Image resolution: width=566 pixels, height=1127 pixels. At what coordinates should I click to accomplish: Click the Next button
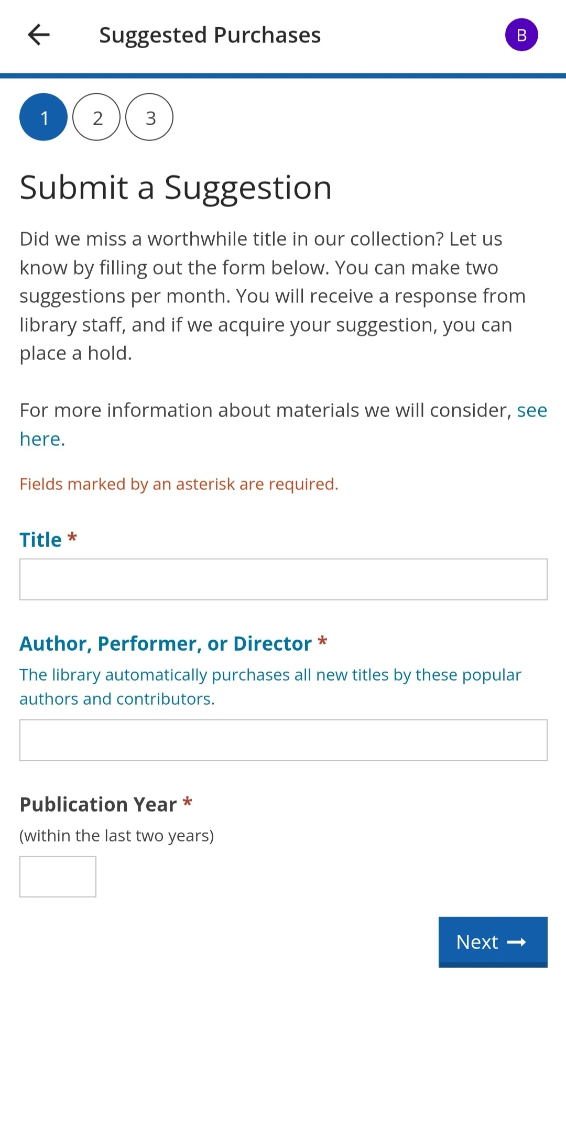[x=493, y=942]
